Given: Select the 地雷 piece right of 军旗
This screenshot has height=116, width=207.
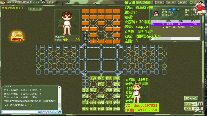Looking at the screenshot, I should coord(117,109).
